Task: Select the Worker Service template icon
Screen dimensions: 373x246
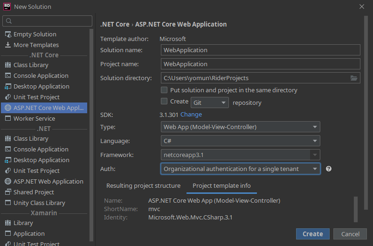Action: tap(8, 118)
